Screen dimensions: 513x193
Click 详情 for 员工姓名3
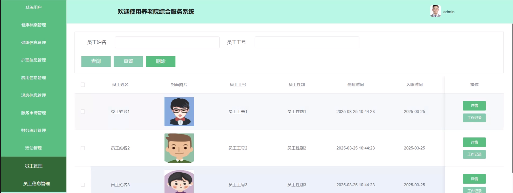[x=474, y=179]
